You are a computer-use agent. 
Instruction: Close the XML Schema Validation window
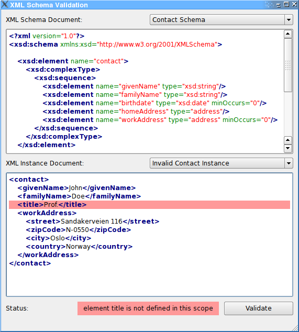tap(294, 4)
